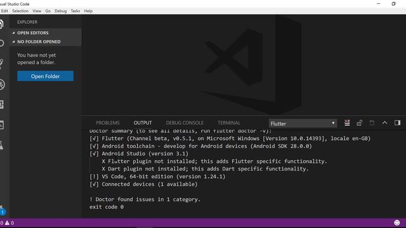Click the Open Folder button

(x=45, y=76)
